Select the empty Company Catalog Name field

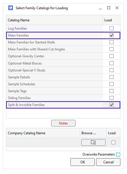coord(43,143)
